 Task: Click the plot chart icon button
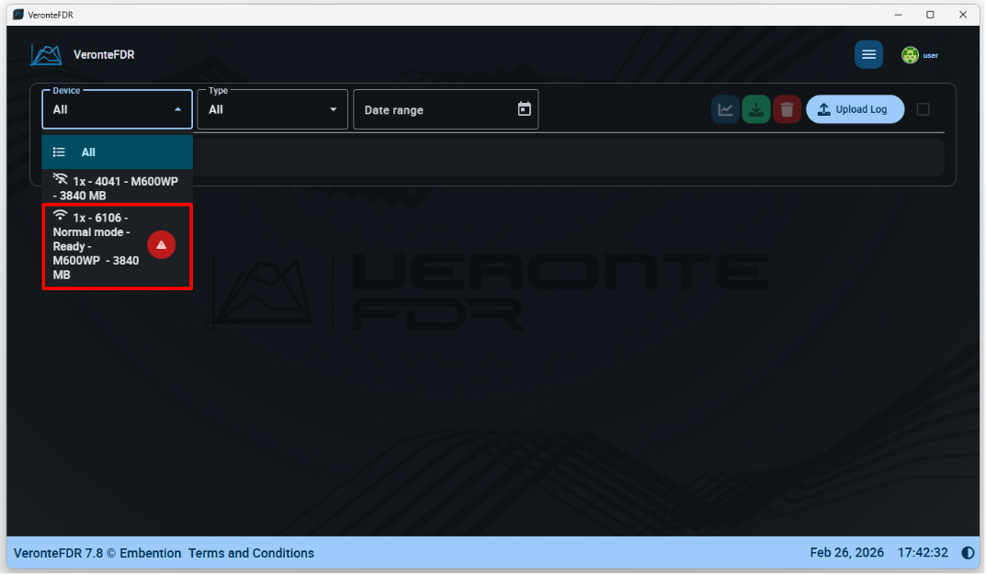(725, 109)
